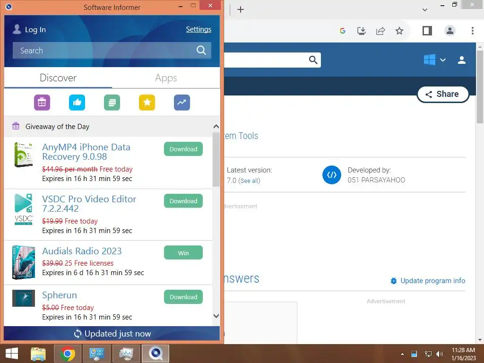The width and height of the screenshot is (484, 363).
Task: Click the giveaway list scrollbar thumb
Action: click(216, 160)
